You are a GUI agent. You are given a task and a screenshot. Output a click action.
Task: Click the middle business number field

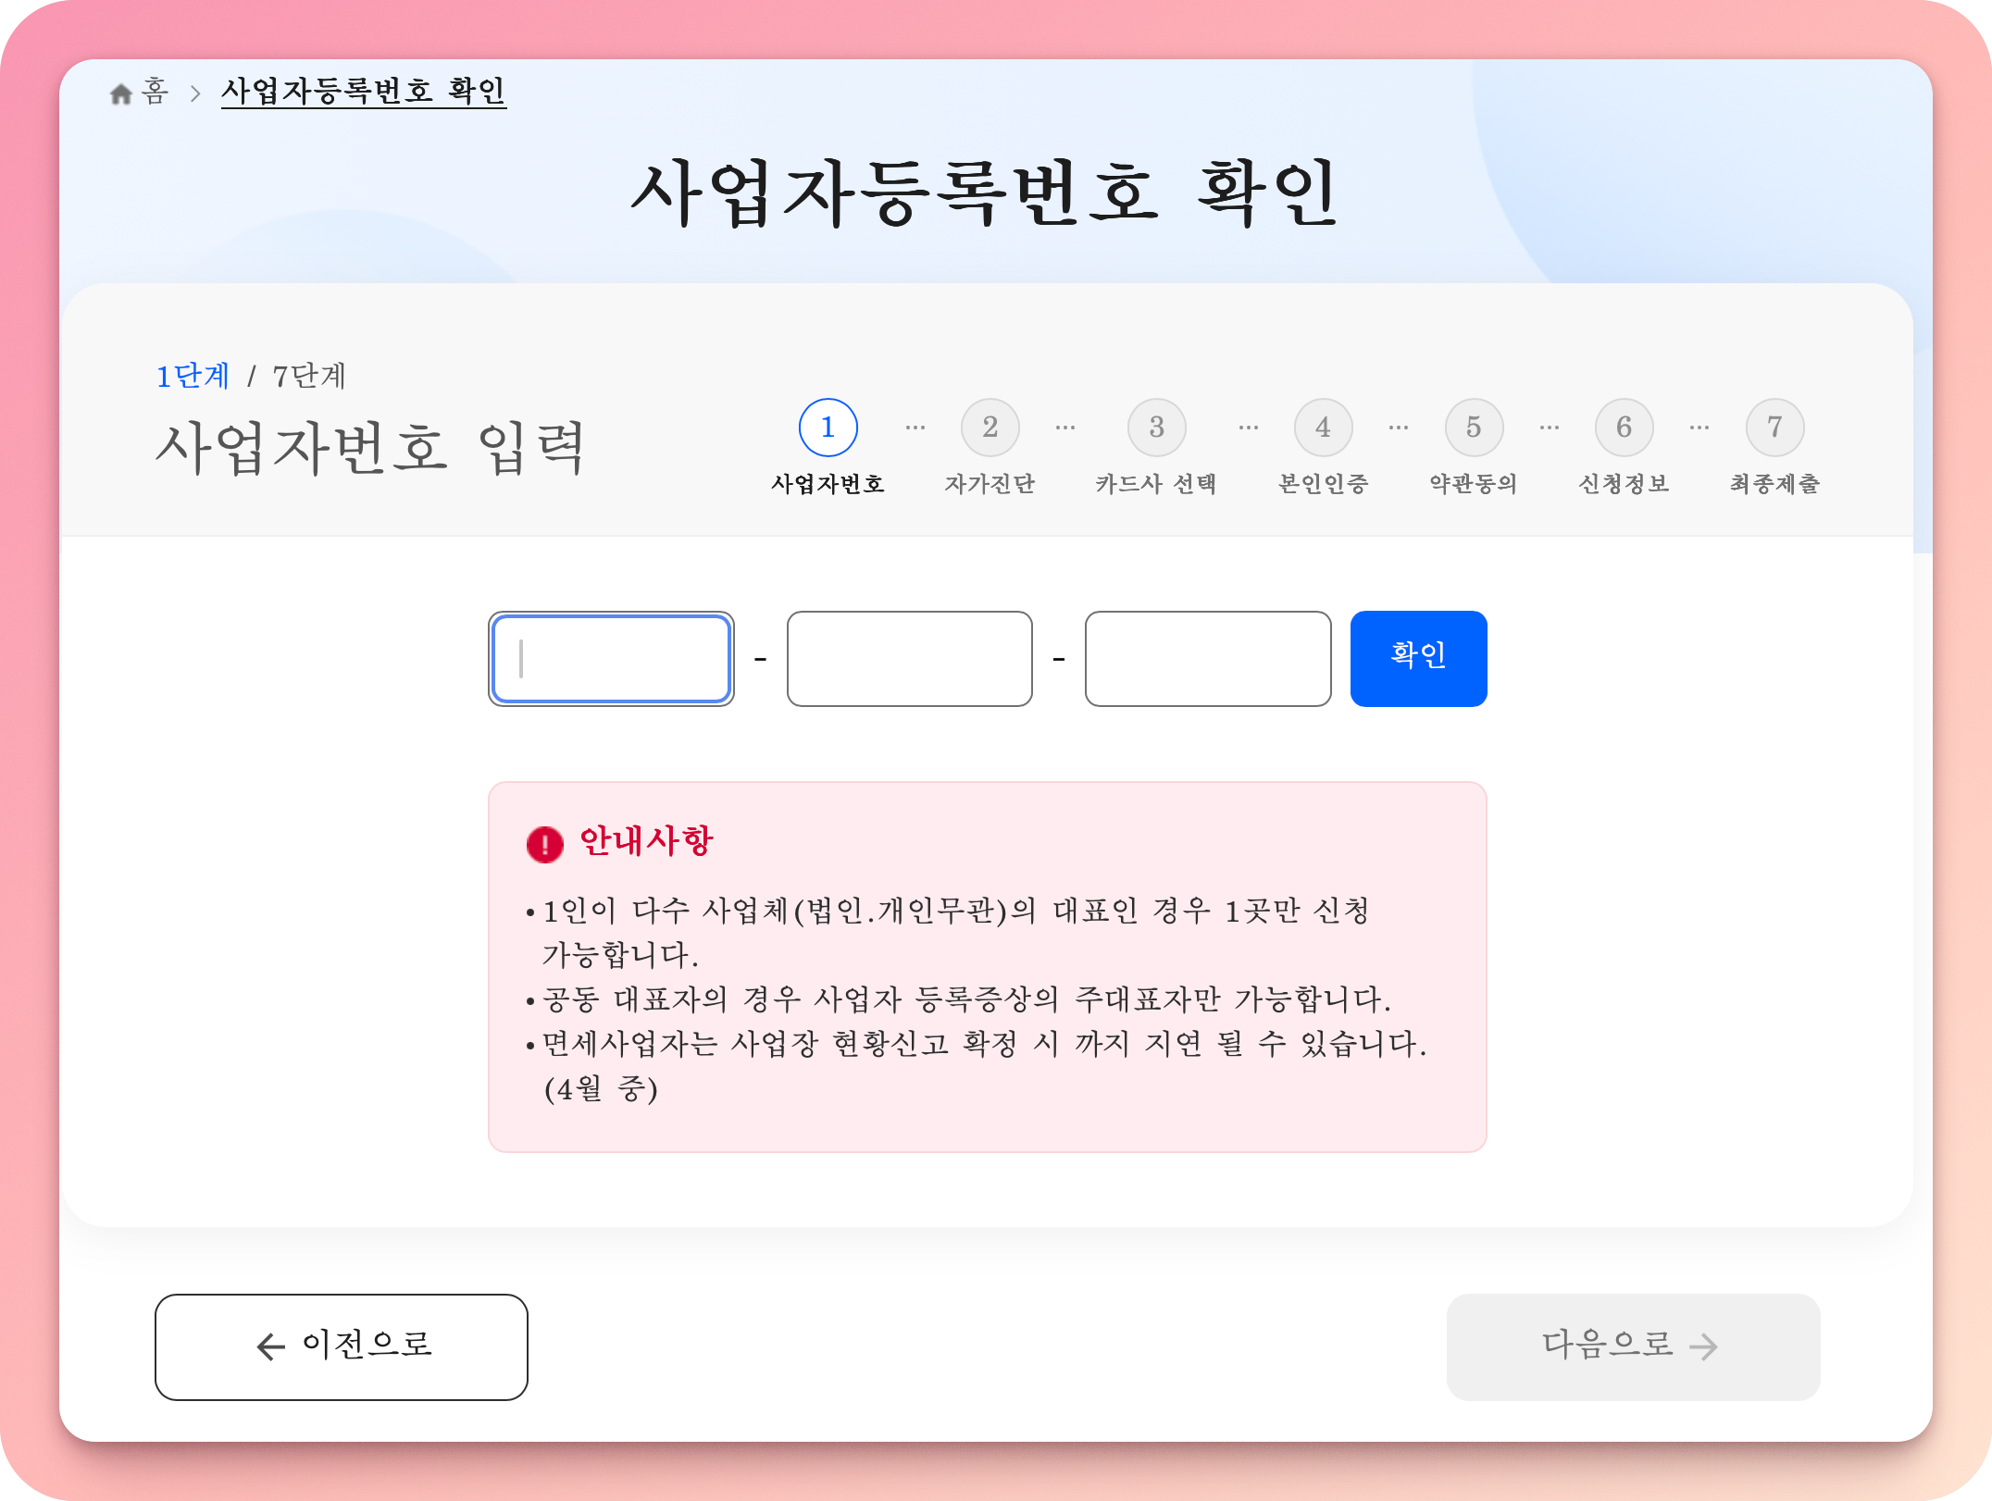(x=909, y=659)
